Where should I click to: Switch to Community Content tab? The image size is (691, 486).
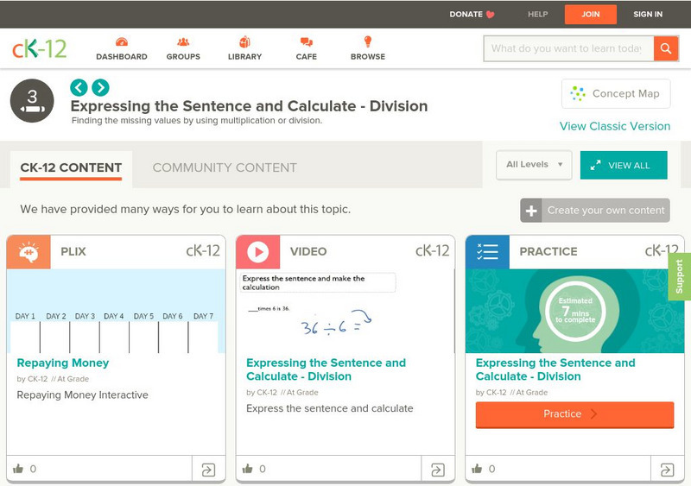225,167
